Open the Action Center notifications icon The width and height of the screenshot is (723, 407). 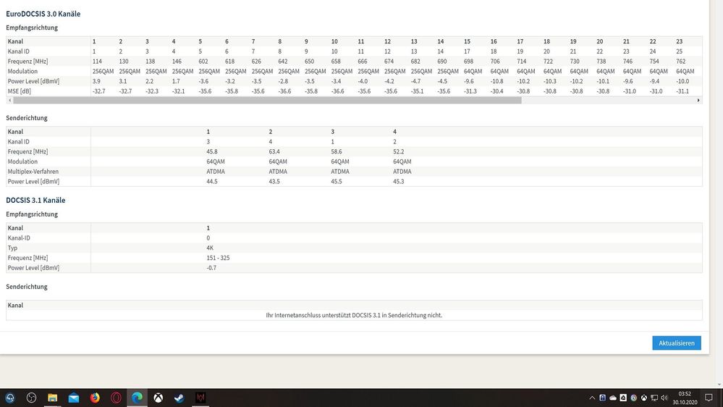[709, 398]
